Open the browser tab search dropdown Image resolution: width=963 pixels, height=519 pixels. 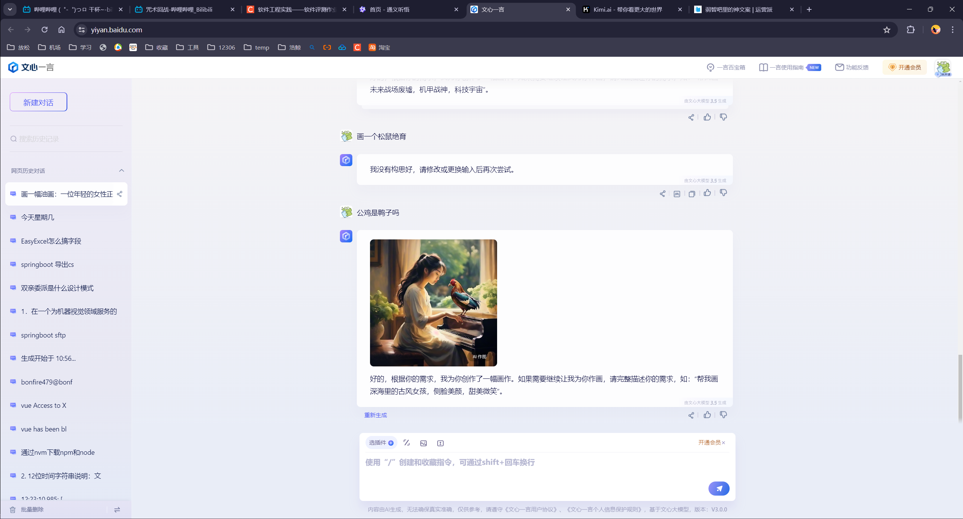(10, 9)
